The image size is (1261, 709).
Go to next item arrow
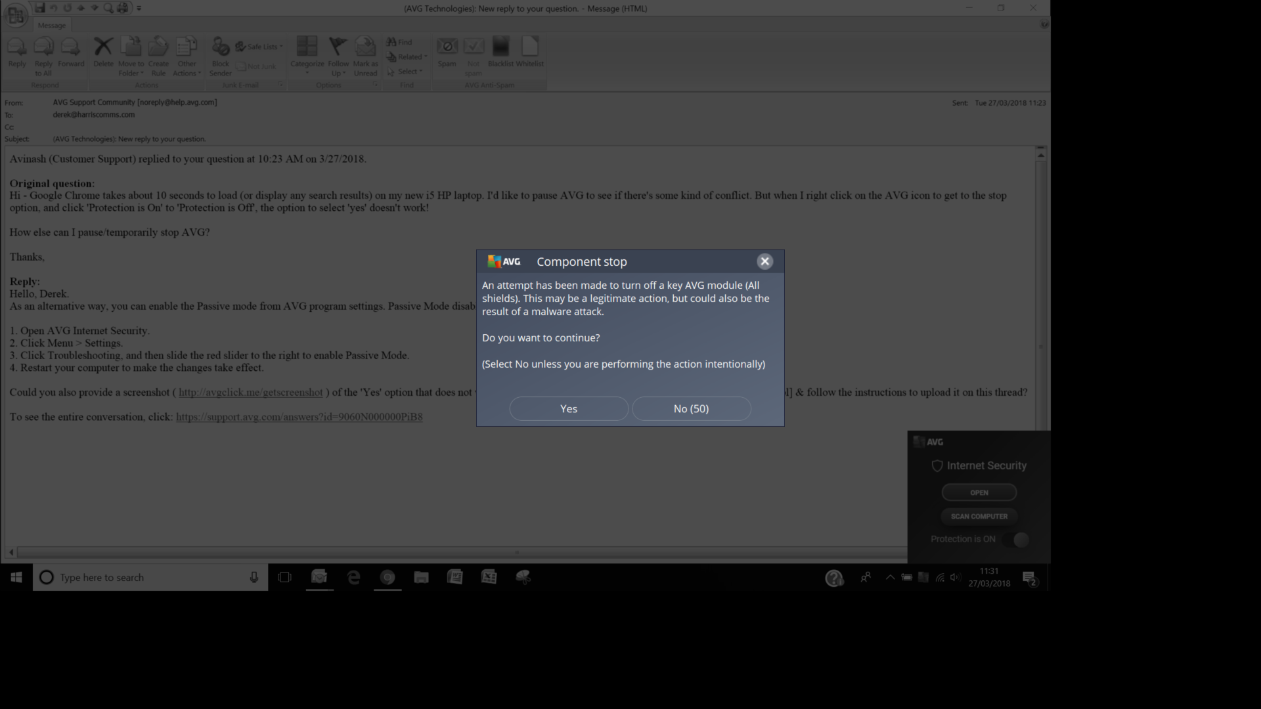coord(95,8)
